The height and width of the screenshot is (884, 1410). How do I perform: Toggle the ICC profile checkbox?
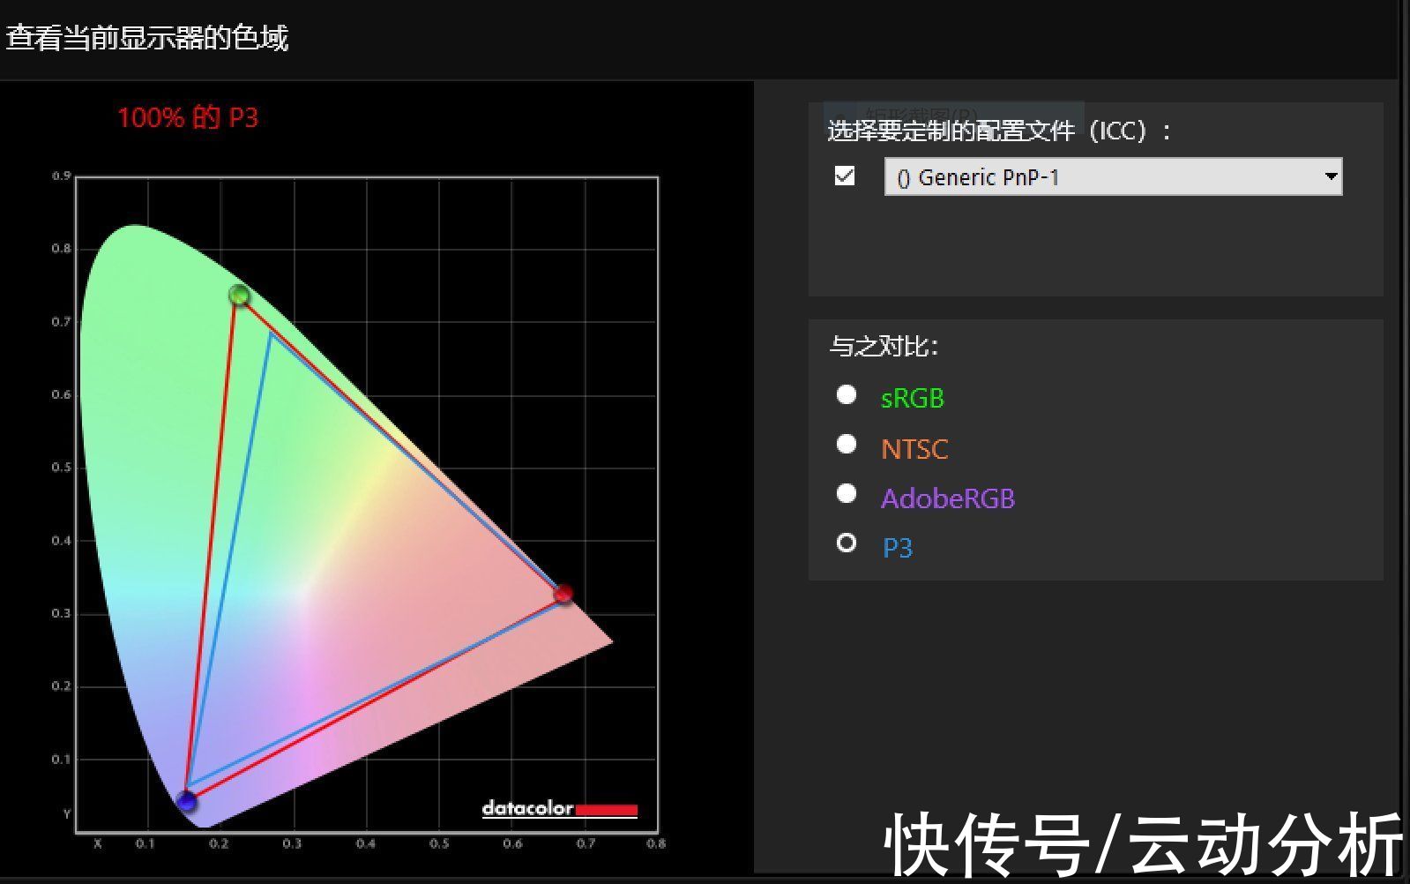(x=845, y=176)
